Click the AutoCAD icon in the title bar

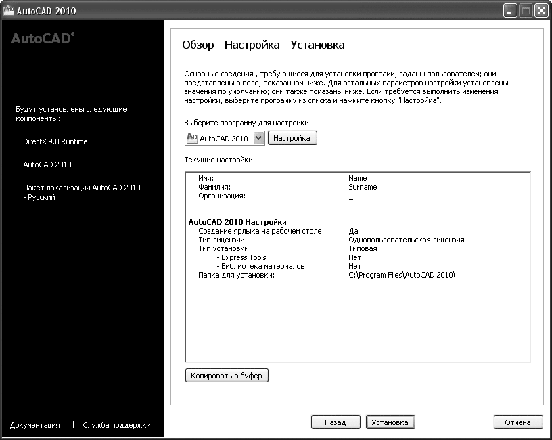tap(8, 11)
